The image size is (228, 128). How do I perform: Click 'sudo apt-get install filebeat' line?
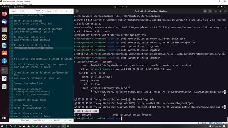32,67
